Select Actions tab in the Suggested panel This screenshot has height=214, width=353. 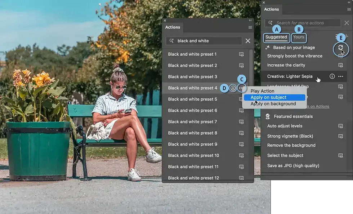point(271,9)
